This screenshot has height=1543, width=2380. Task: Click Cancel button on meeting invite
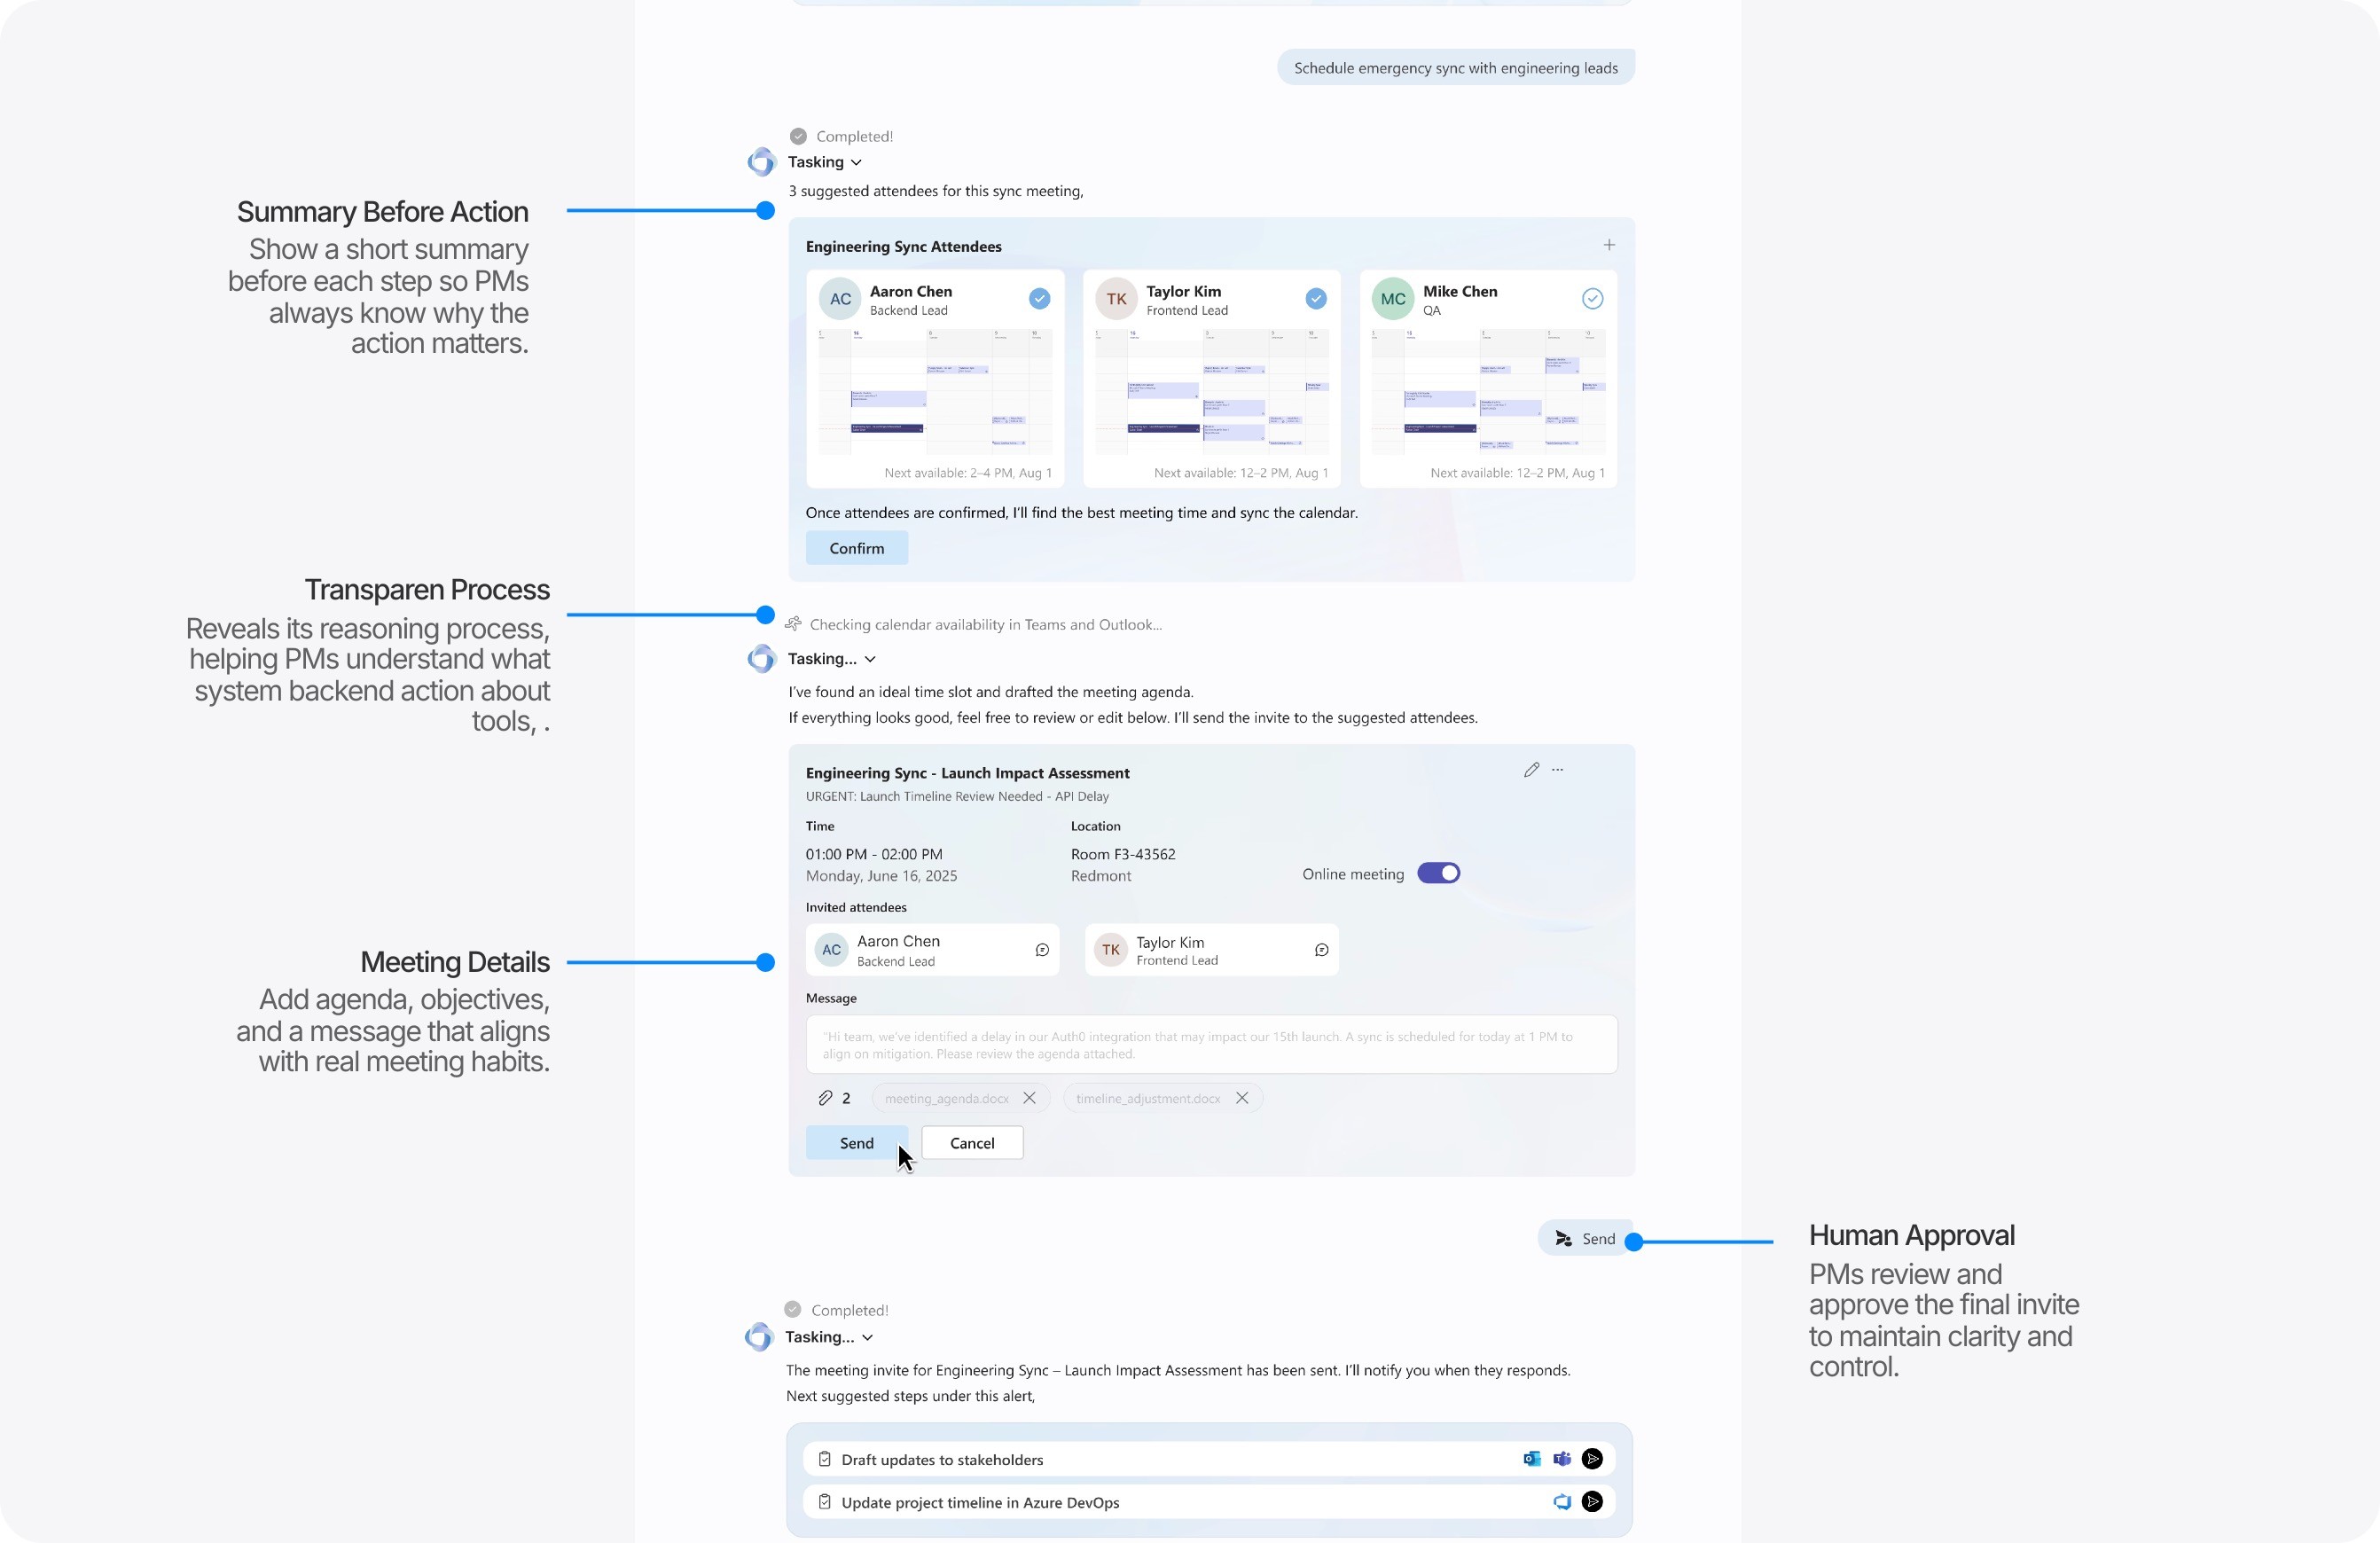971,1143
